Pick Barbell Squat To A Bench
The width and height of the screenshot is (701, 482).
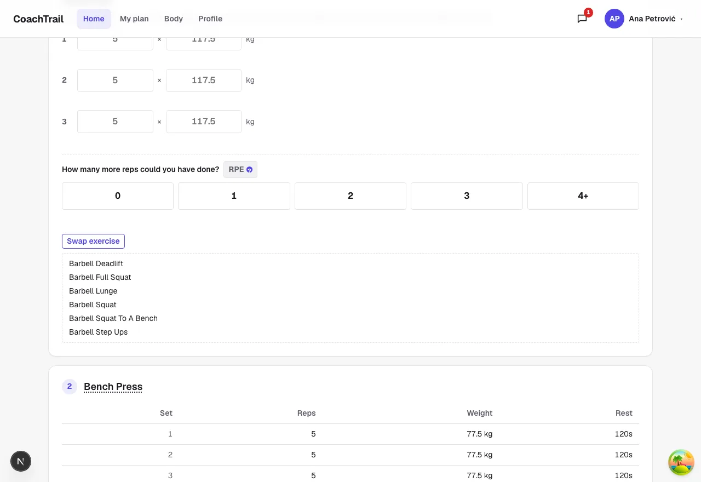(x=113, y=318)
